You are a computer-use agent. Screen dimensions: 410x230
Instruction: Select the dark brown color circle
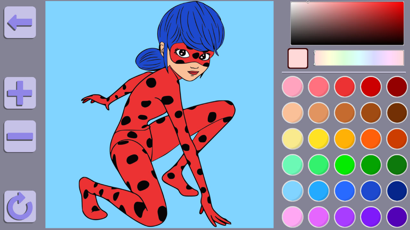point(397,113)
